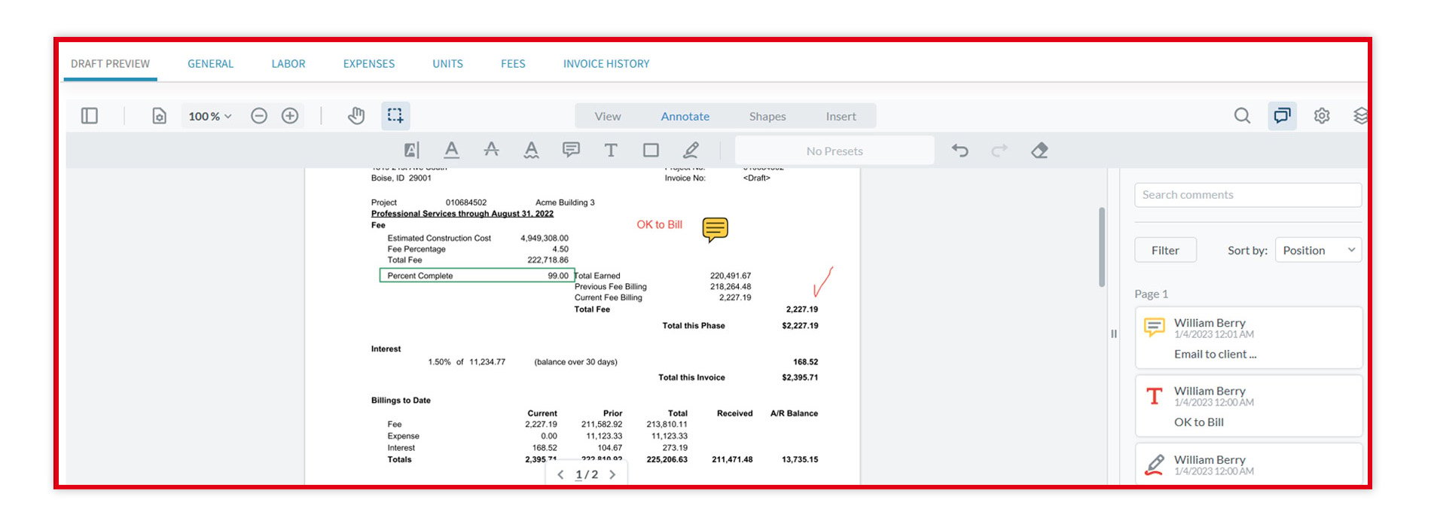Go to next page arrow
Viewport: 1431px width, 527px height.
[x=612, y=474]
